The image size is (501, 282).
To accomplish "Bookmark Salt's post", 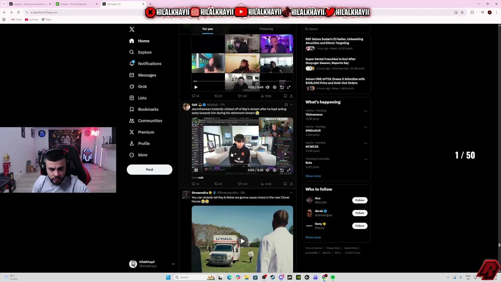I will pyautogui.click(x=285, y=184).
